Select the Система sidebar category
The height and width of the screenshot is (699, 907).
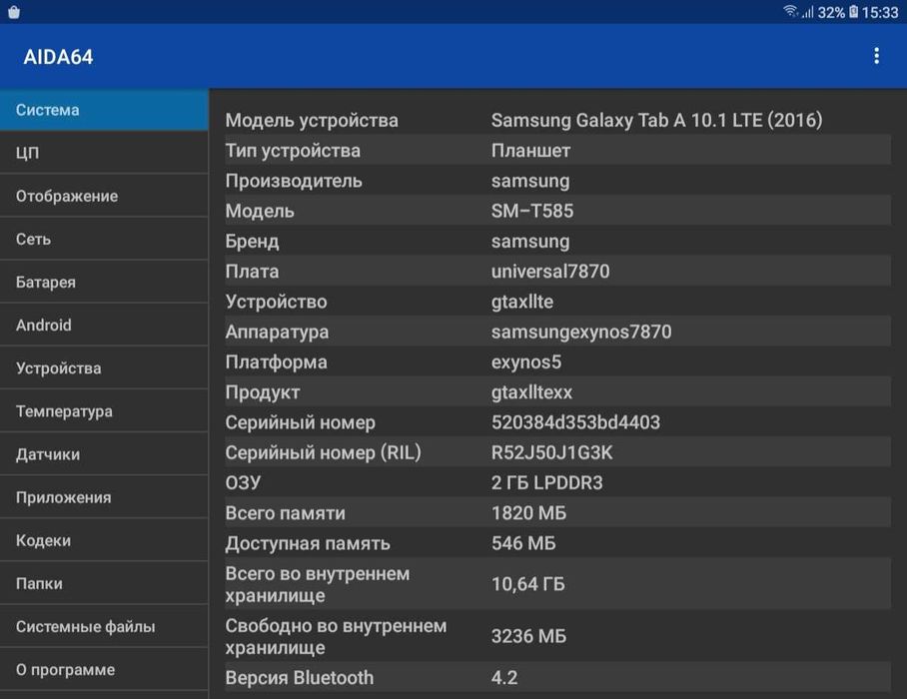pos(104,110)
